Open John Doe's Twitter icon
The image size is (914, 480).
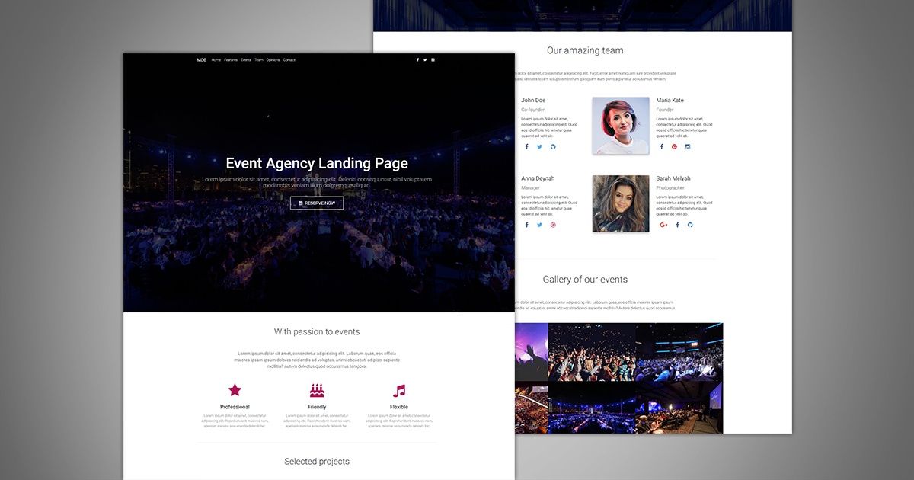[x=539, y=147]
